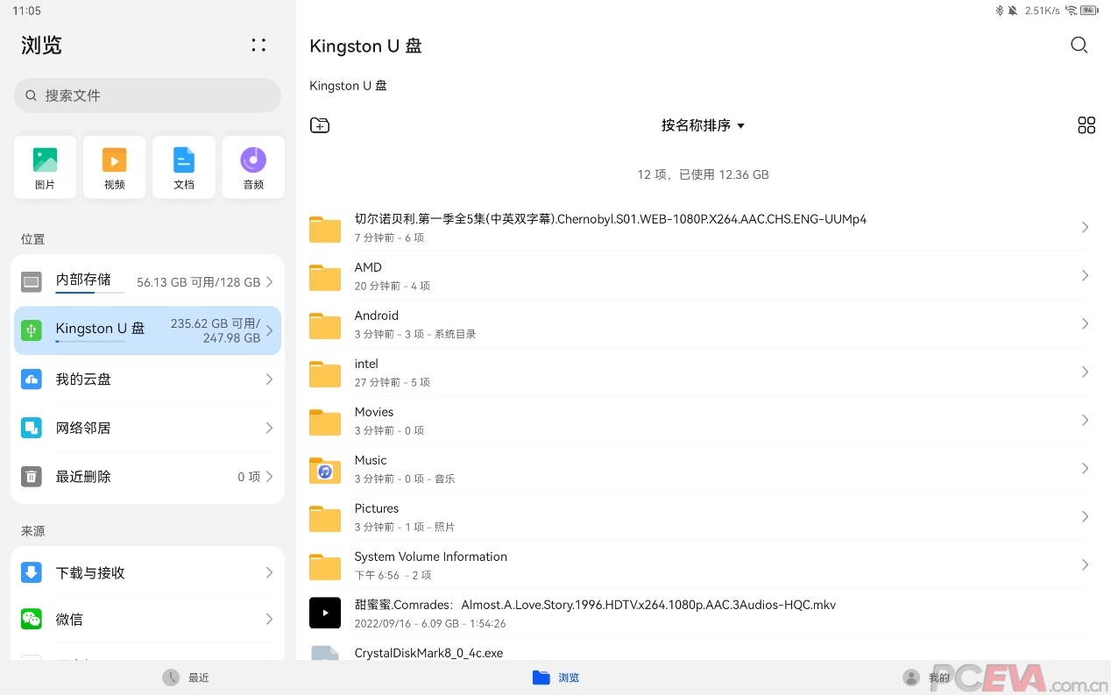Screen dimensions: 1111x695
Task: Expand the Kingston U 盘 sidebar chevron
Action: [x=269, y=330]
